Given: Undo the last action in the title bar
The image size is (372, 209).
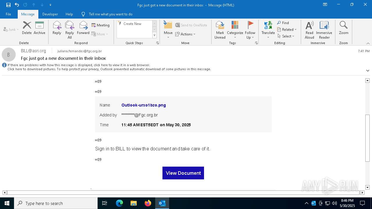Looking at the screenshot, I should (17, 5).
